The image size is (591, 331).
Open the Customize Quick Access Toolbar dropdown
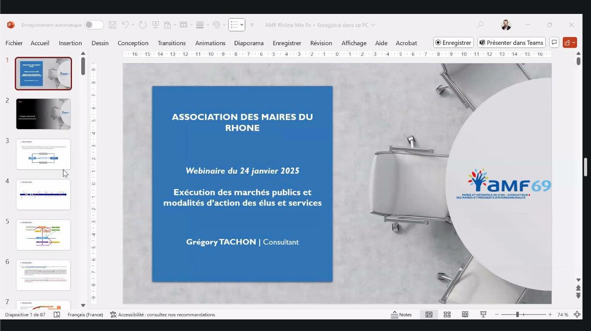click(252, 25)
